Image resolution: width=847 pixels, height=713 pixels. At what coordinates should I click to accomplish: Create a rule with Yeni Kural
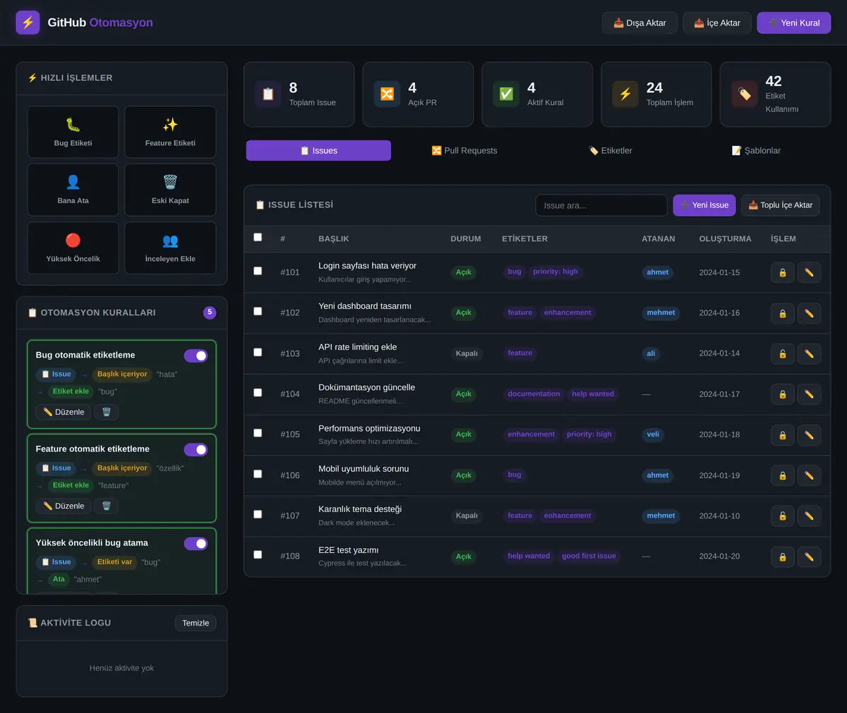pyautogui.click(x=794, y=23)
